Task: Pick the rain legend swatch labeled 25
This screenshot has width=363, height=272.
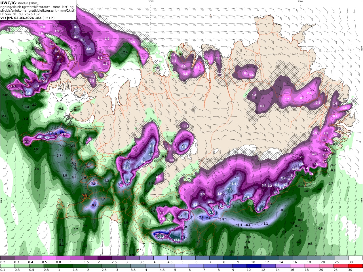Action: (x=341, y=266)
